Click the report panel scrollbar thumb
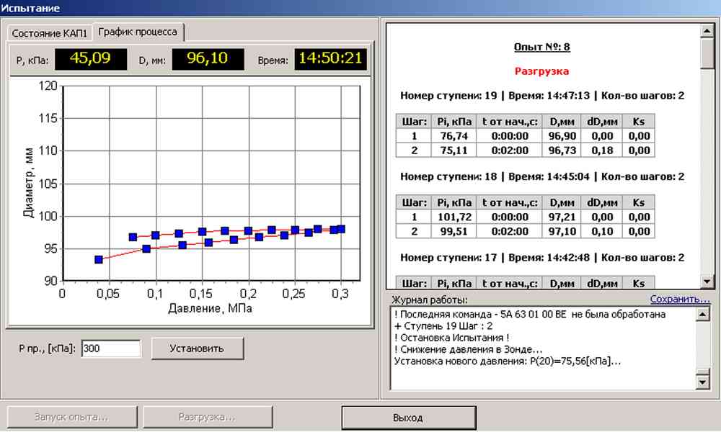This screenshot has width=721, height=432. point(707,50)
